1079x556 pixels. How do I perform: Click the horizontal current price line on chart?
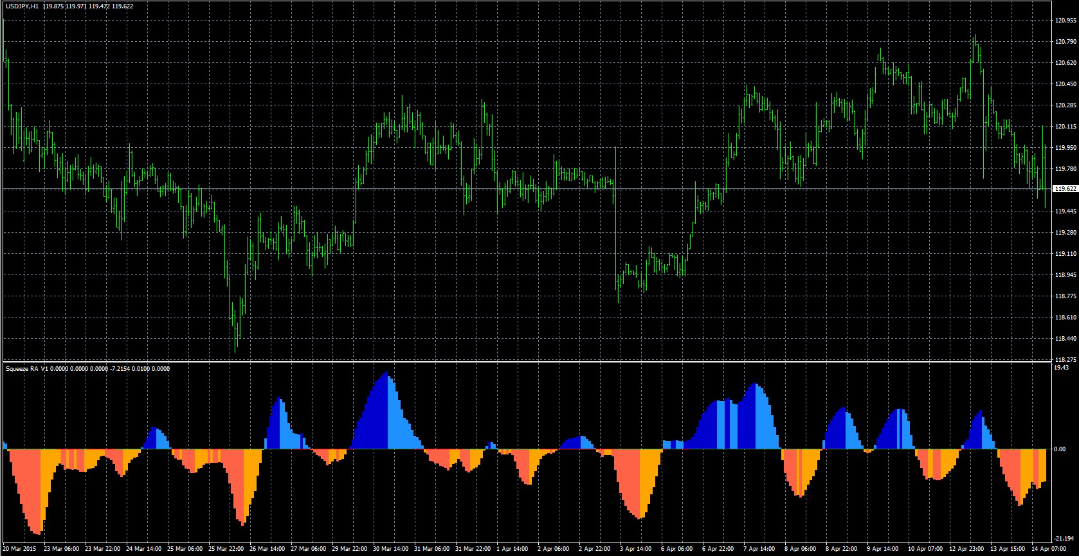point(514,189)
